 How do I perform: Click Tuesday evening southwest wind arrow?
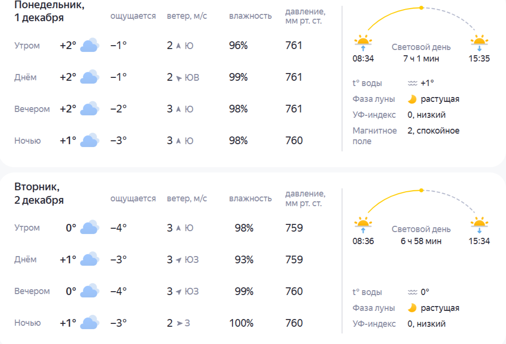click(178, 292)
